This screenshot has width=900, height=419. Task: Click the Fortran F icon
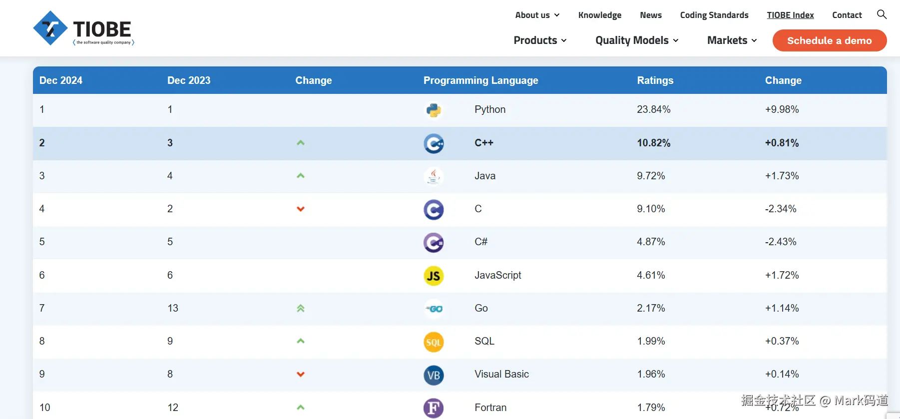(434, 408)
